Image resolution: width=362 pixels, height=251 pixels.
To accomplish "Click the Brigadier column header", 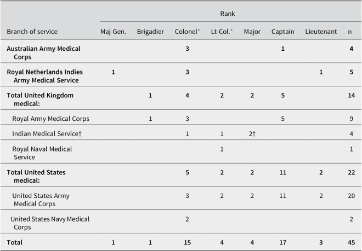I will pos(150,32).
